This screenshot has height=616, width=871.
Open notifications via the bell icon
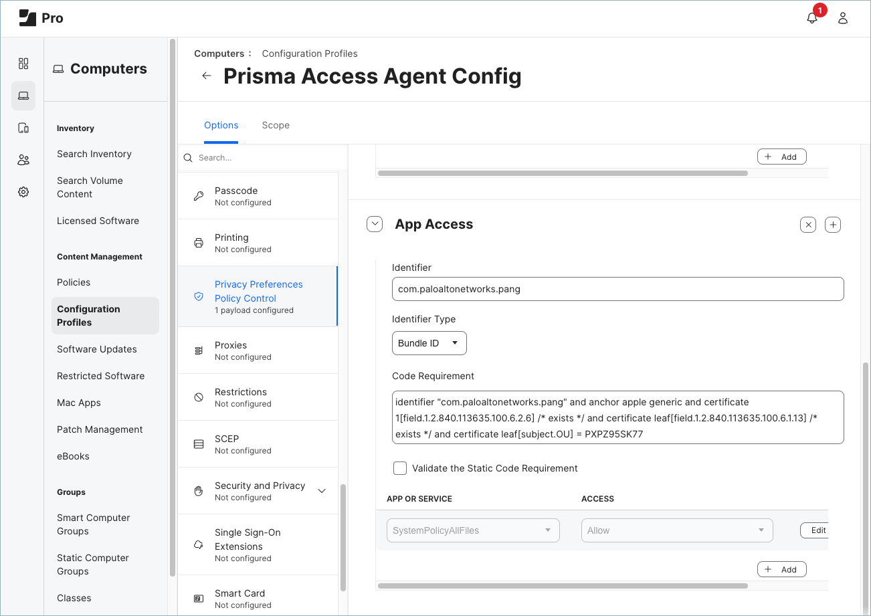[811, 17]
